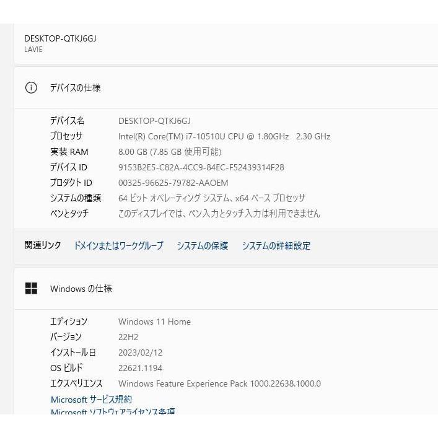Click the 関連リンク label
The width and height of the screenshot is (438, 438).
tap(43, 245)
